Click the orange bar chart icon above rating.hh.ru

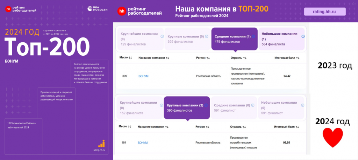tap(101, 143)
